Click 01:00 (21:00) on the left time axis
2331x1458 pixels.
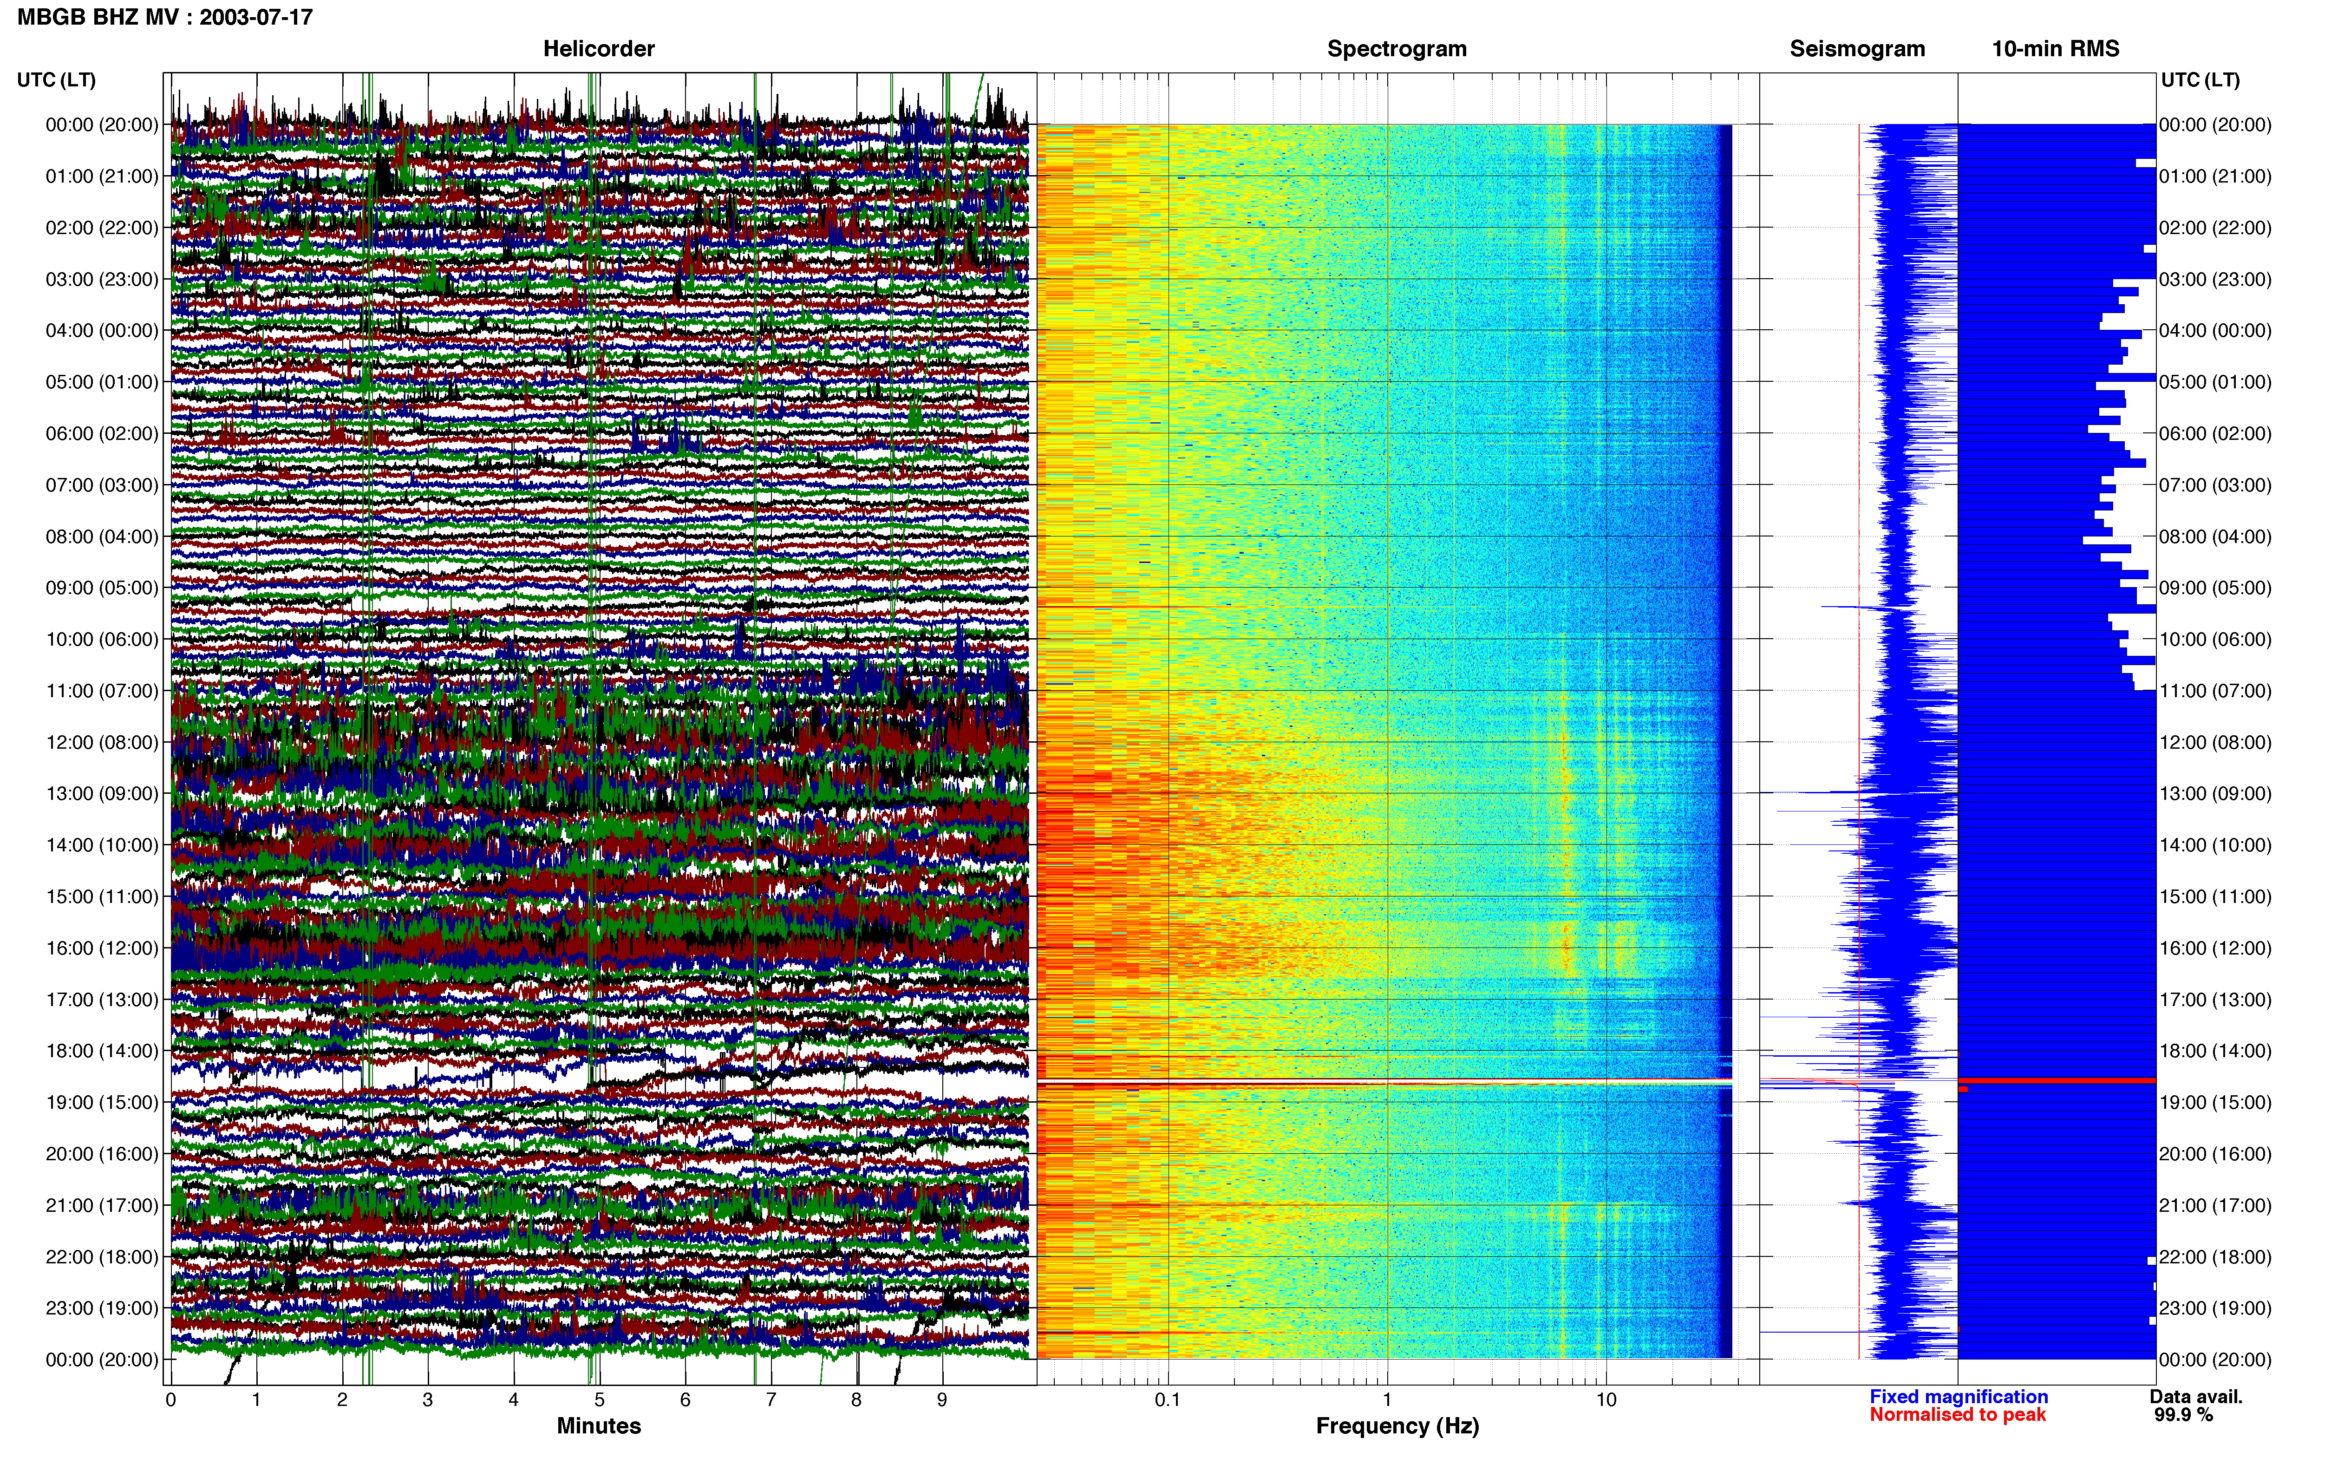(x=102, y=176)
